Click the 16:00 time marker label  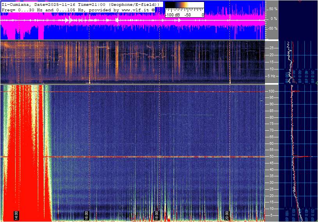(87, 215)
